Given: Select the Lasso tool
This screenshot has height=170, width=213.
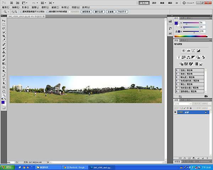Looking at the screenshot, I should pyautogui.click(x=4, y=28).
